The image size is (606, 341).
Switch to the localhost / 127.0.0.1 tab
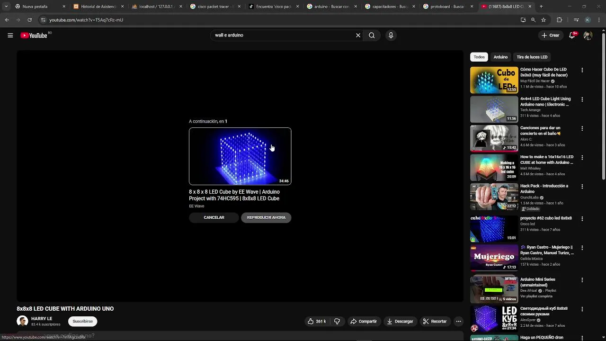(x=157, y=7)
